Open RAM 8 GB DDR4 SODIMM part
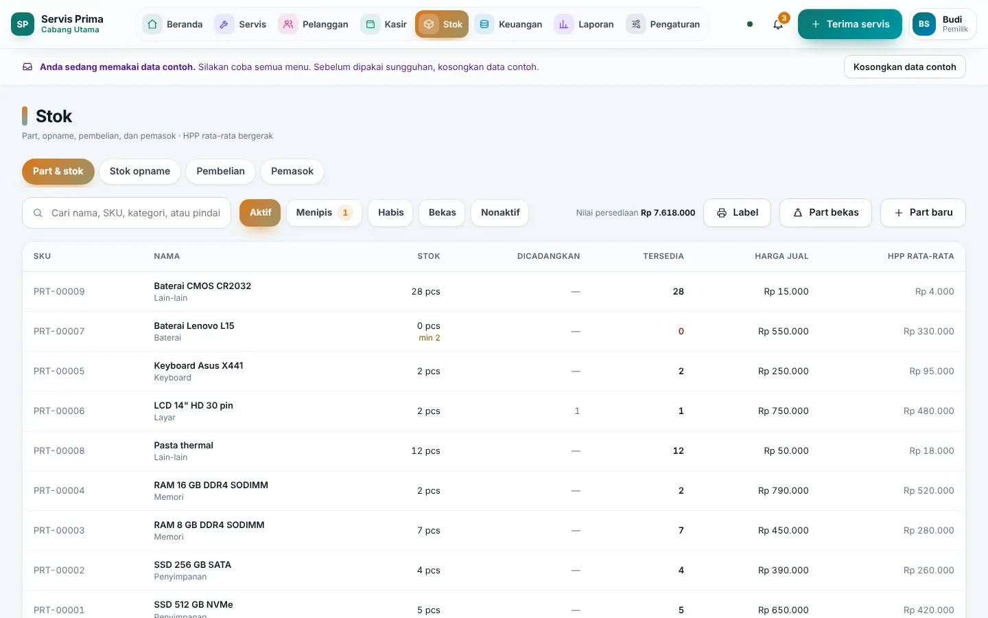 [494, 531]
